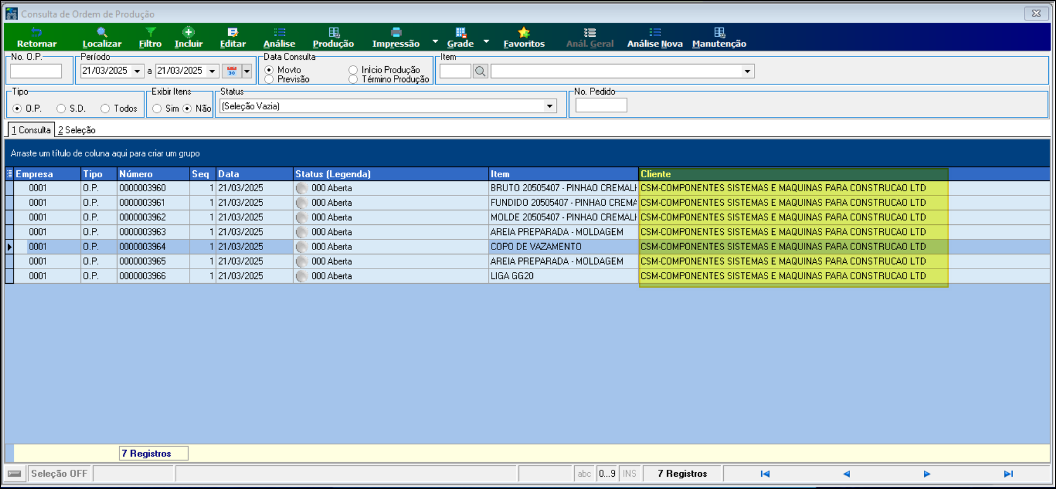Screen dimensions: 1056x489
Task: Click the Impressão printer icon
Action: (x=396, y=33)
